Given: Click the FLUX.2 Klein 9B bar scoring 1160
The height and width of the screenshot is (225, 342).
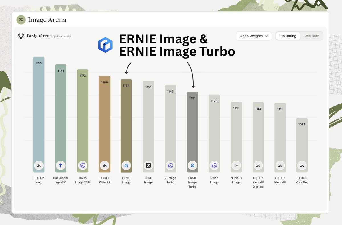Looking at the screenshot, I should tap(105, 124).
